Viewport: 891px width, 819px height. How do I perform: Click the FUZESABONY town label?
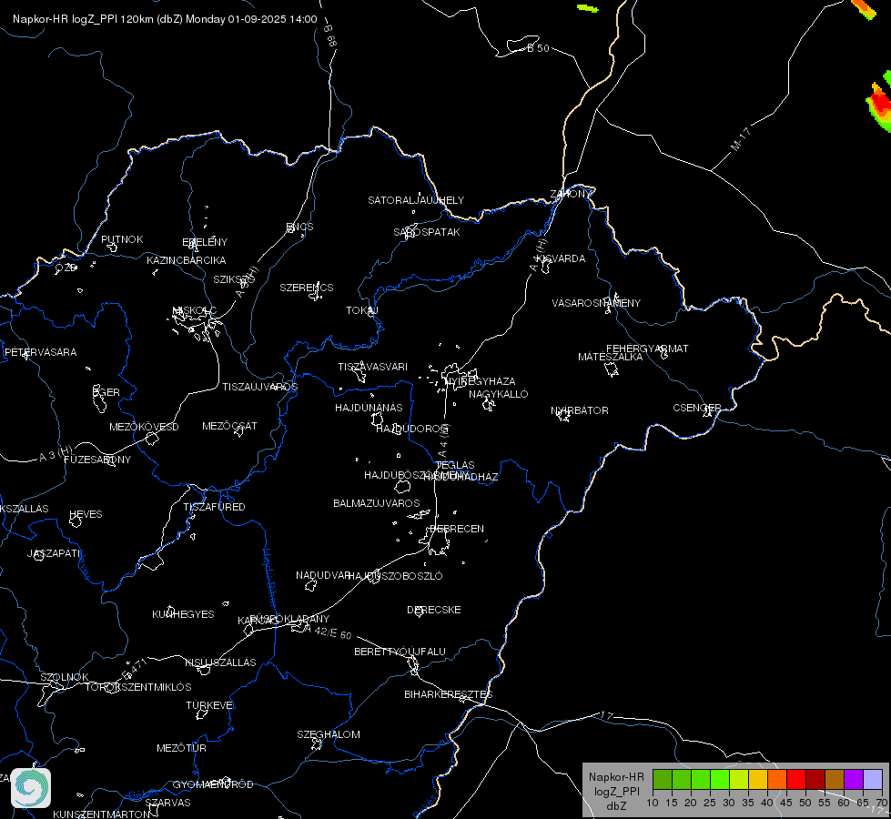(x=97, y=460)
